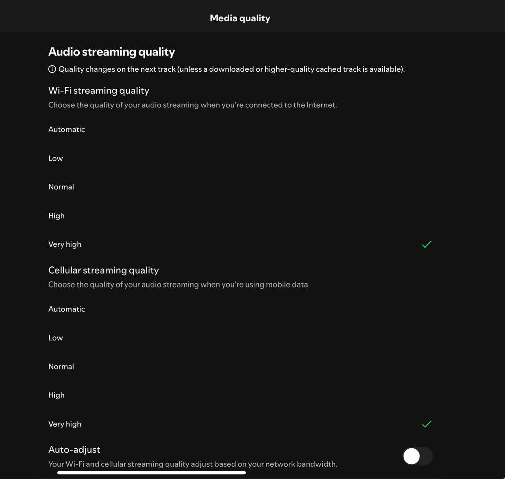Click the white home indicator bar
Image resolution: width=505 pixels, height=479 pixels.
point(151,472)
